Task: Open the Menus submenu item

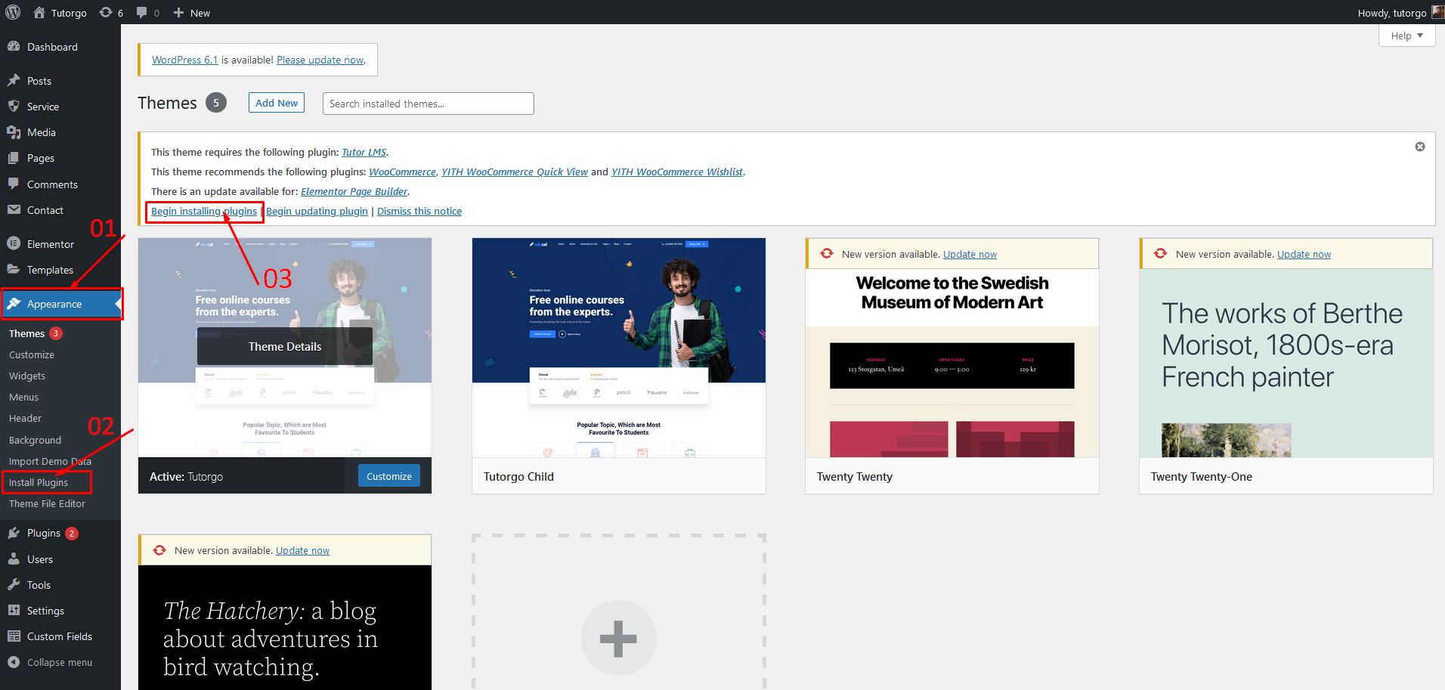Action: 23,397
